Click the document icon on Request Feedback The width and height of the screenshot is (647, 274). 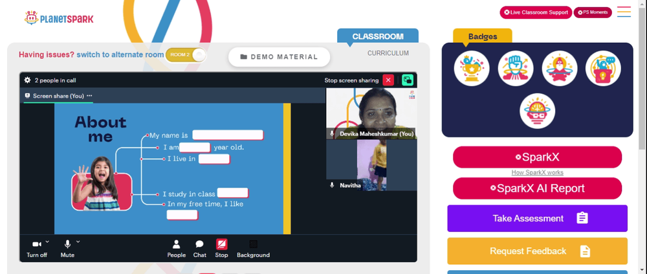point(585,251)
